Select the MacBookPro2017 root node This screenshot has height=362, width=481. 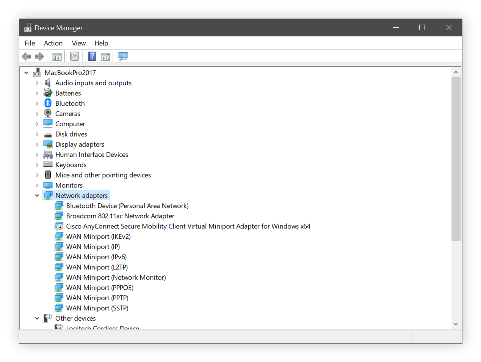71,72
